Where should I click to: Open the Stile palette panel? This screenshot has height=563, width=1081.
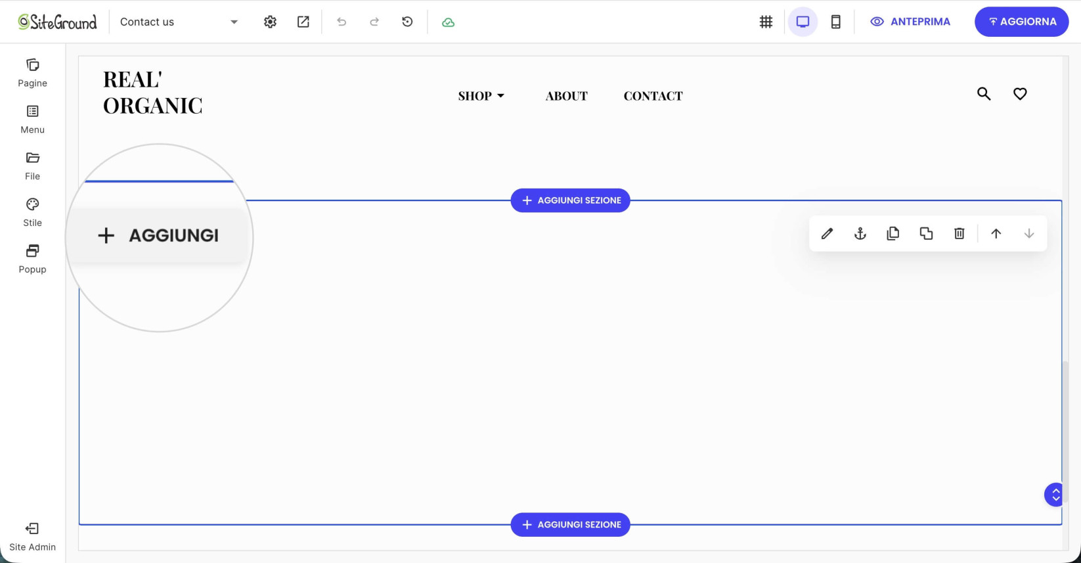click(32, 213)
